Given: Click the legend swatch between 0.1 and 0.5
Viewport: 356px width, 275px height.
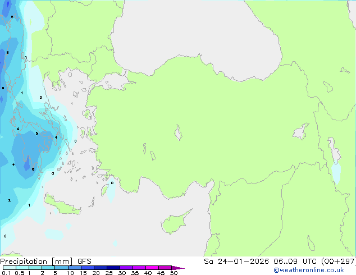Looking at the screenshot, I should pos(10,268).
